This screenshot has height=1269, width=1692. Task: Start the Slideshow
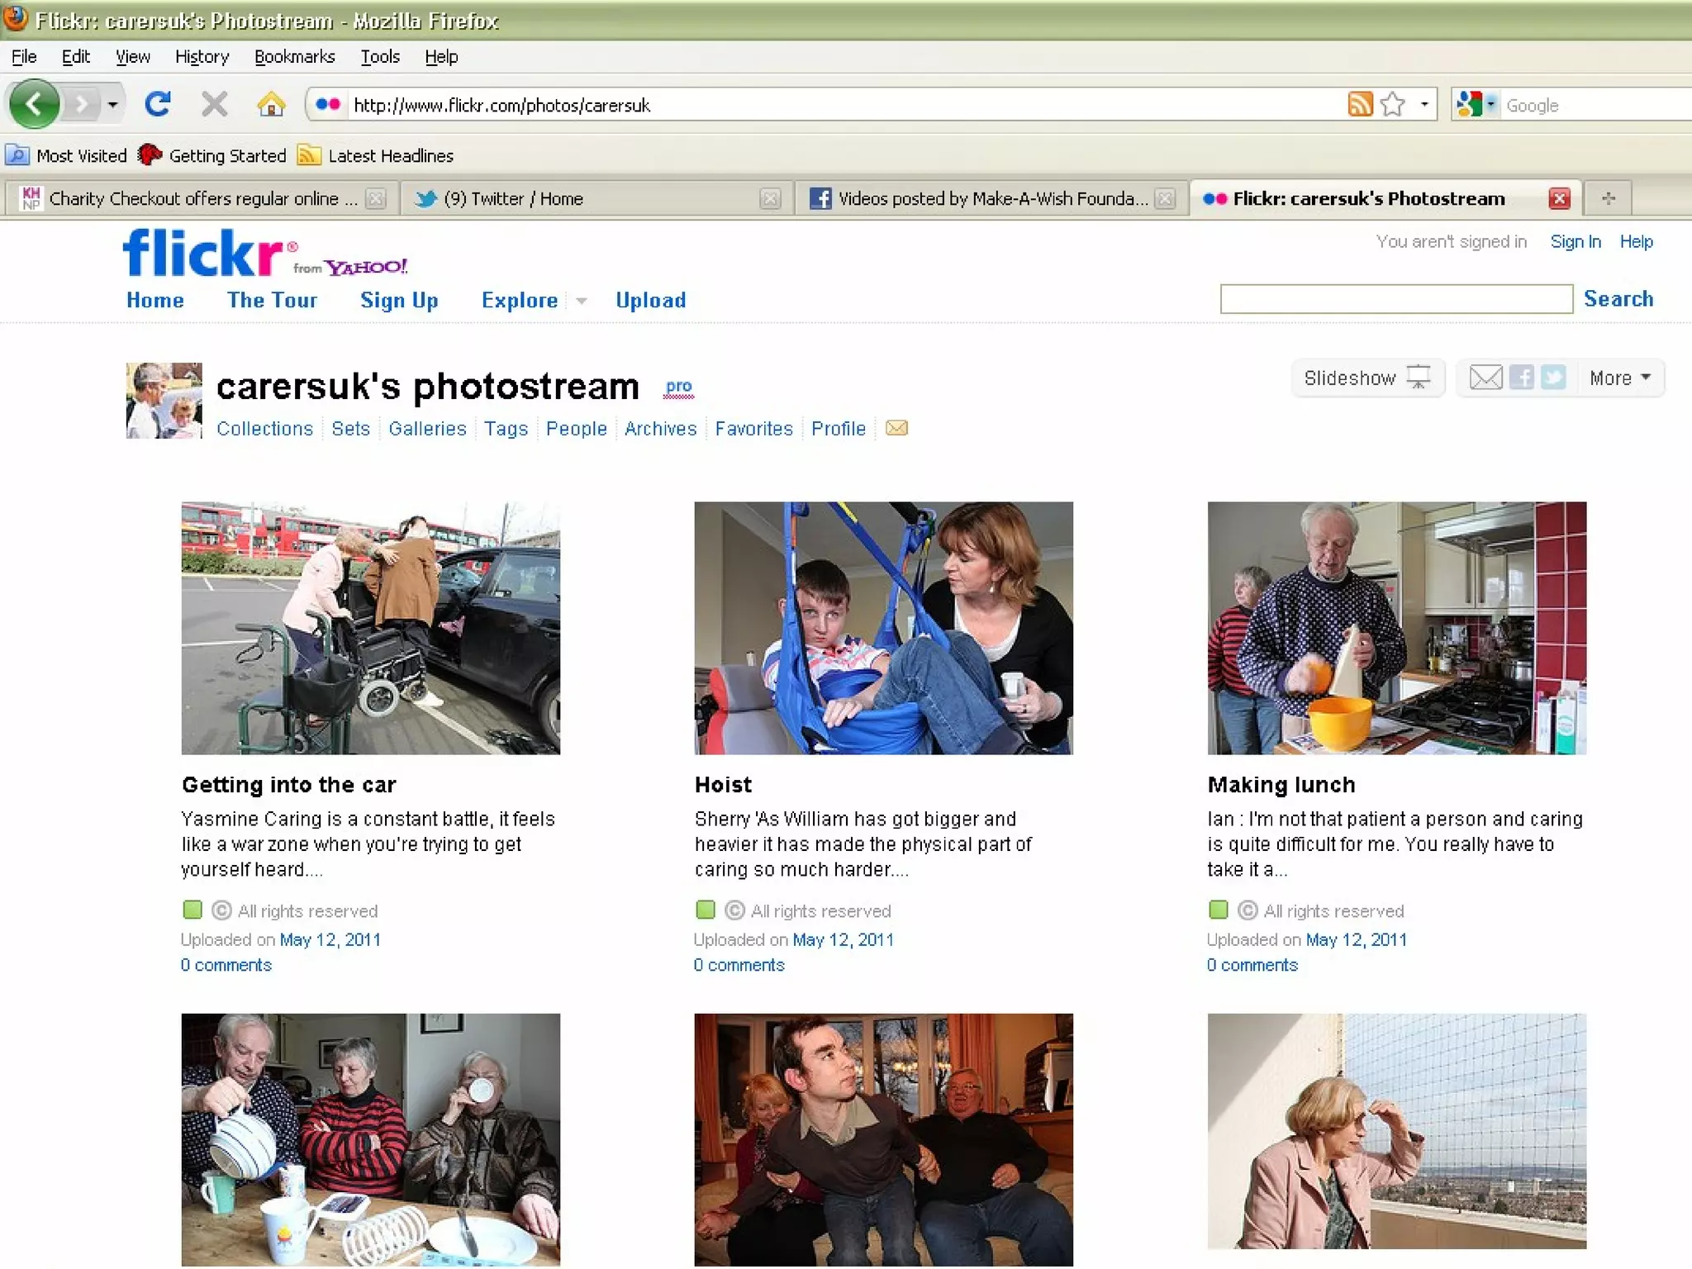(1367, 378)
